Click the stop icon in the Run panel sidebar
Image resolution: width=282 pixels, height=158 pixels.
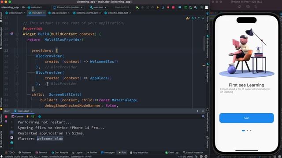[6, 117]
